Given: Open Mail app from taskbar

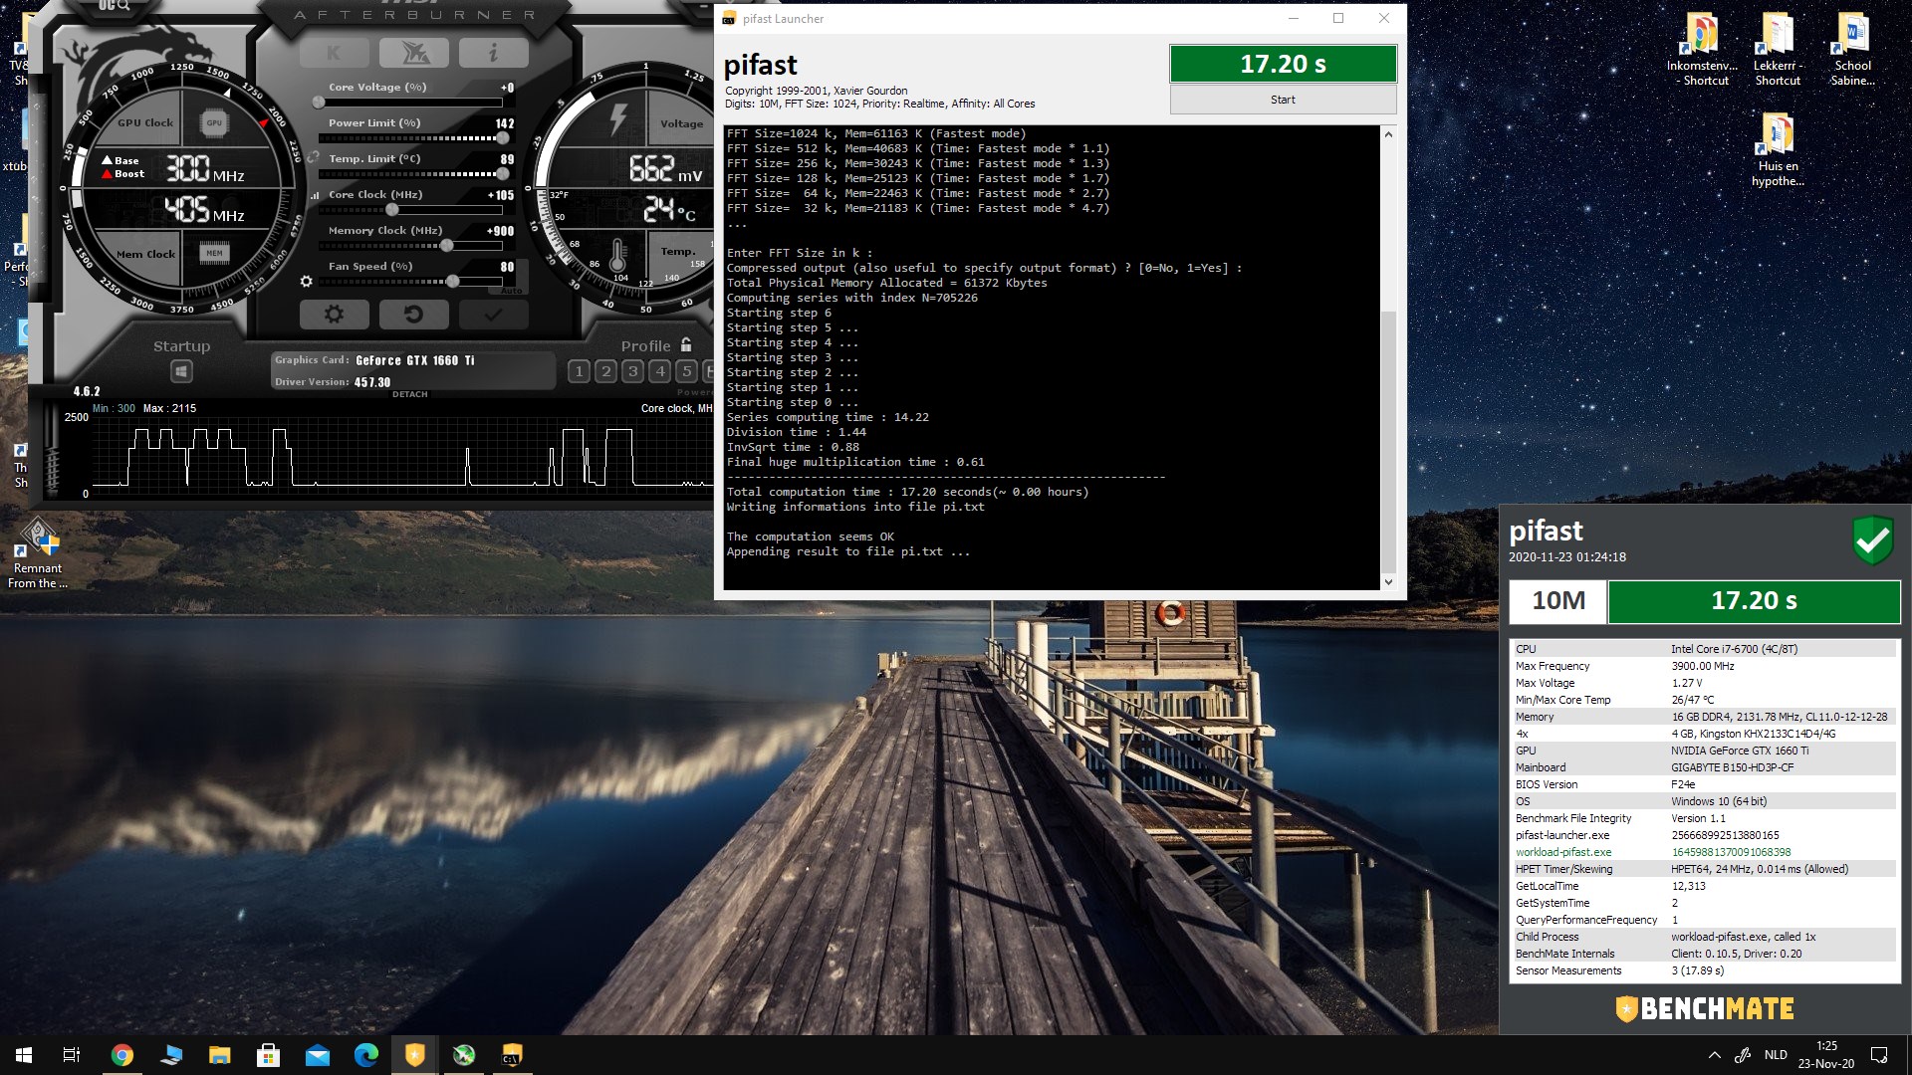Looking at the screenshot, I should (318, 1055).
